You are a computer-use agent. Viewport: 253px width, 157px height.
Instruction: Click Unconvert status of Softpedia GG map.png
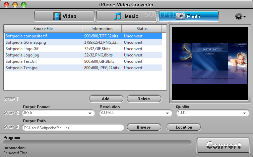[133, 42]
